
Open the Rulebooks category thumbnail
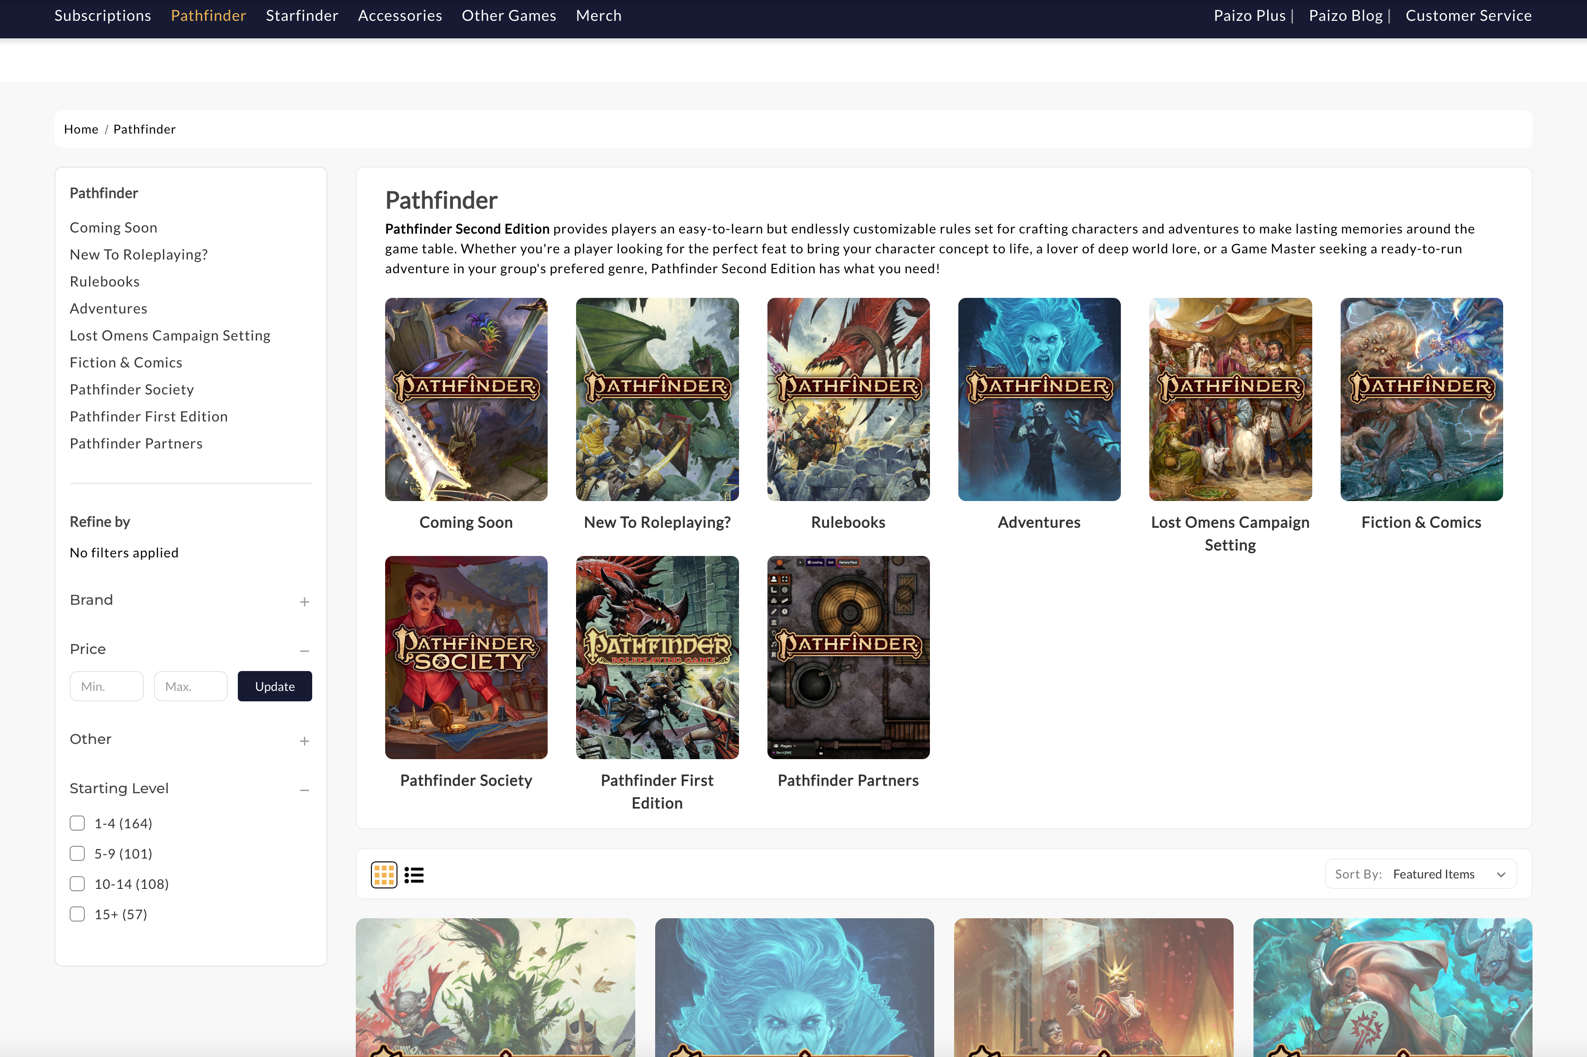click(848, 399)
